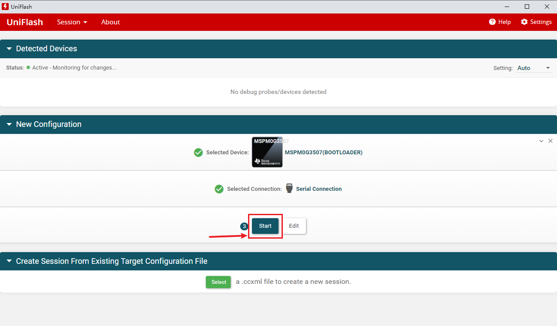Open Settings from the header
The image size is (557, 326).
pyautogui.click(x=537, y=22)
